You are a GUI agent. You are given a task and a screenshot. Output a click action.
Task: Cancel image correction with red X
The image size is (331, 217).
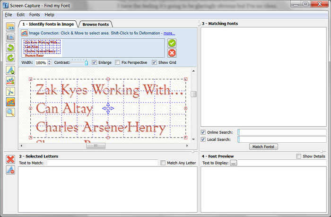coord(172,53)
